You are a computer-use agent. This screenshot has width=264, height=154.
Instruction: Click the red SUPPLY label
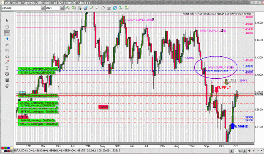(224, 88)
